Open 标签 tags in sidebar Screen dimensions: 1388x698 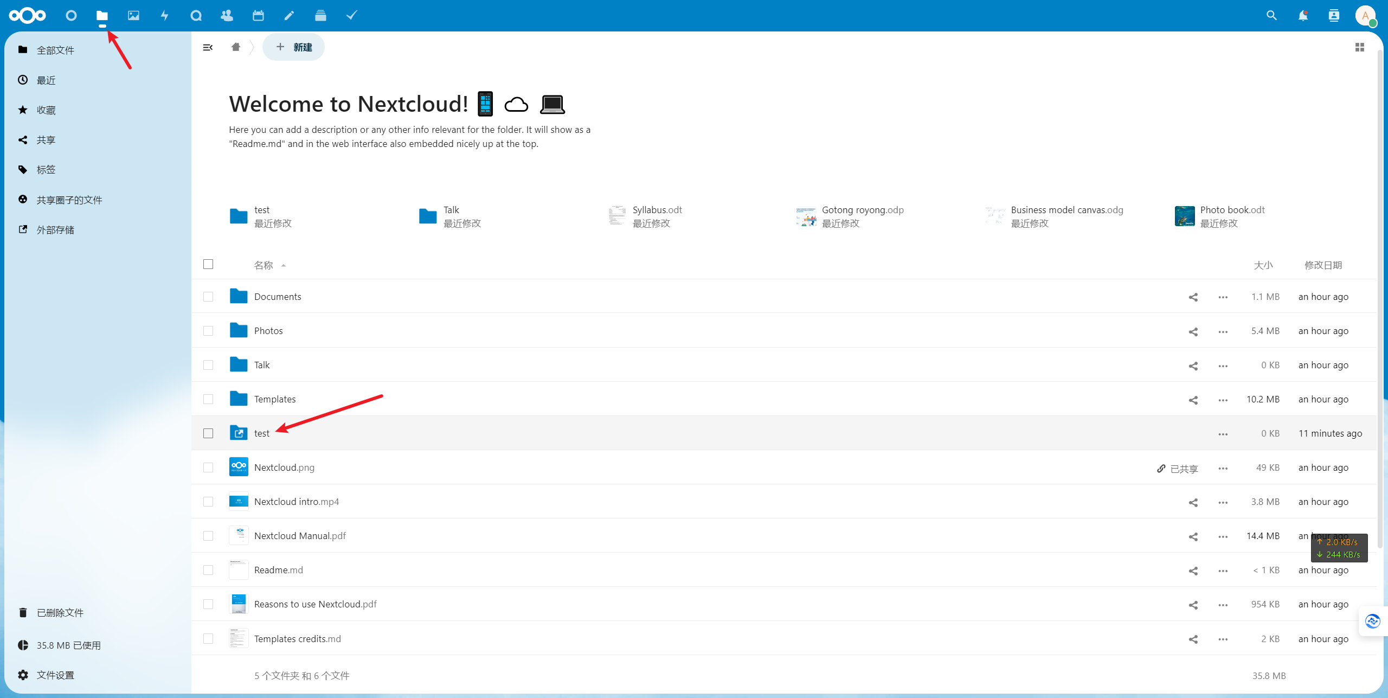(x=46, y=170)
